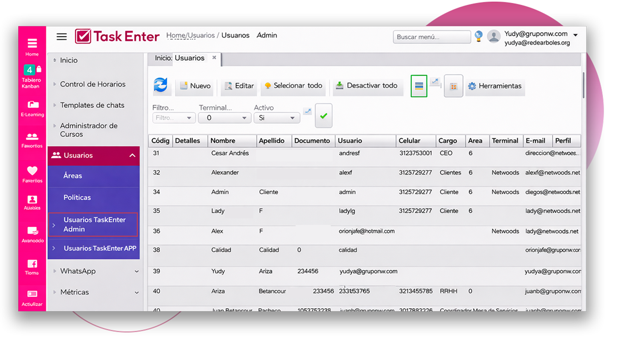This screenshot has height=337, width=626.
Task: Open the Áreas submenu item
Action: (73, 176)
